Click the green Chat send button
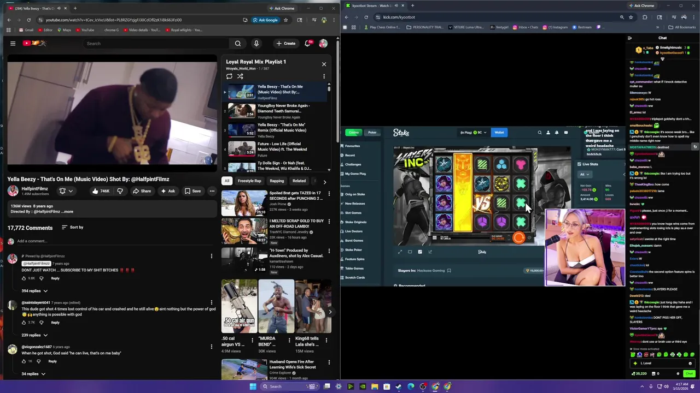Image resolution: width=700 pixels, height=393 pixels. click(690, 374)
